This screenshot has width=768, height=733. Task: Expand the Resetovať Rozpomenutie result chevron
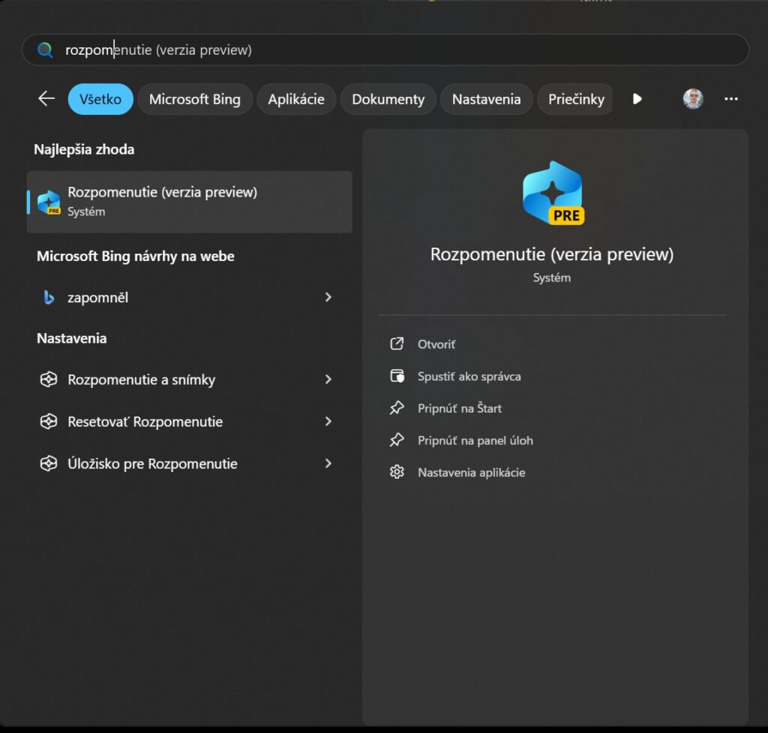click(x=328, y=422)
